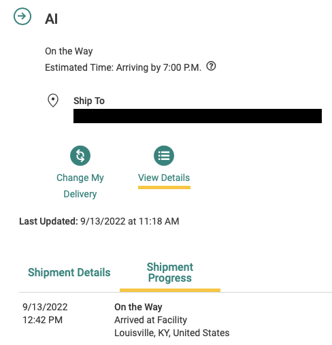Select the On the Way status text
This screenshot has height=345, width=332.
click(x=69, y=51)
